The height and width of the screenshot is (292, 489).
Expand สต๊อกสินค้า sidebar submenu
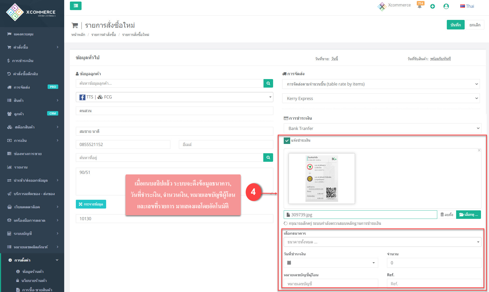(x=32, y=127)
